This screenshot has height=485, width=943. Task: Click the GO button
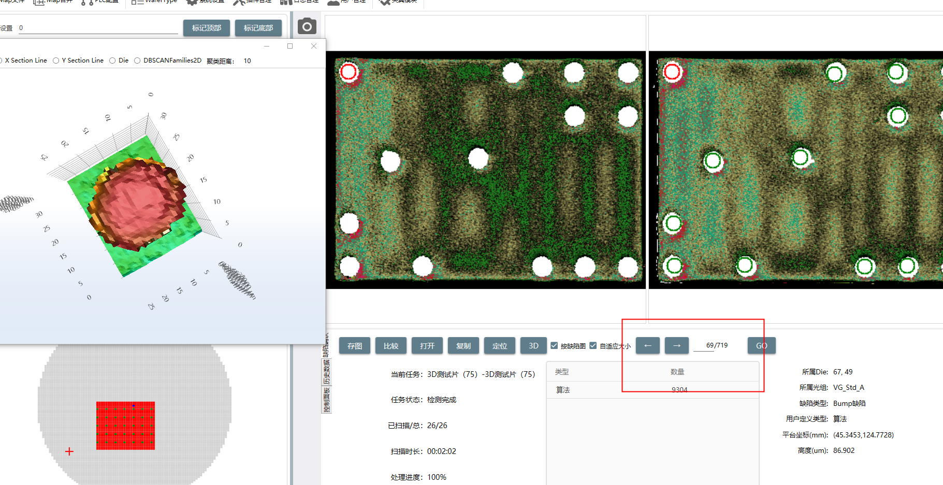[761, 345]
